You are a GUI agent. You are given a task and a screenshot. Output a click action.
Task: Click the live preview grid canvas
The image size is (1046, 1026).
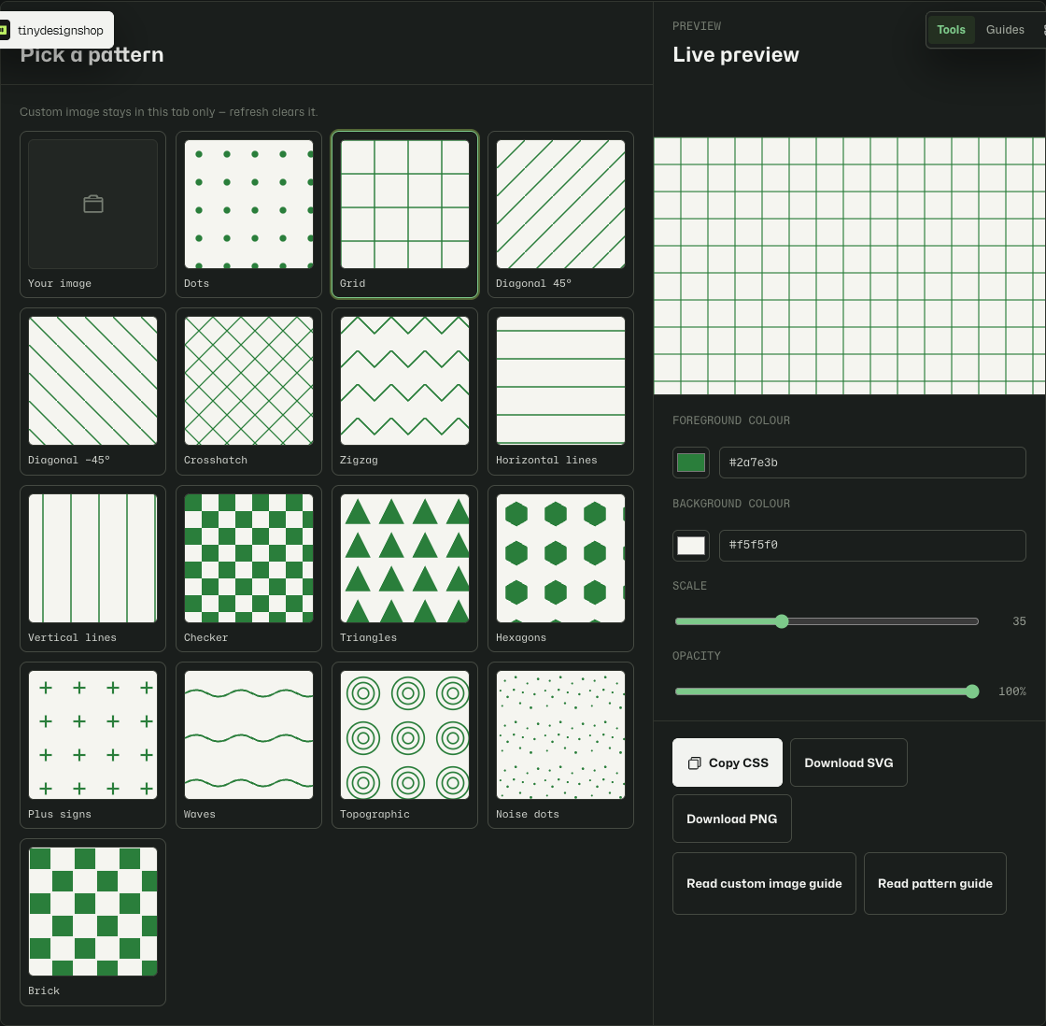click(849, 265)
